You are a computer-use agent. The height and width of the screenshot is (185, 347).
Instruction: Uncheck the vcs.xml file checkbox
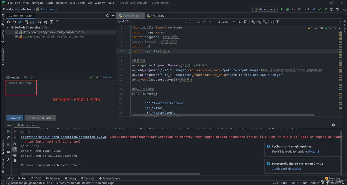click(x=16, y=37)
